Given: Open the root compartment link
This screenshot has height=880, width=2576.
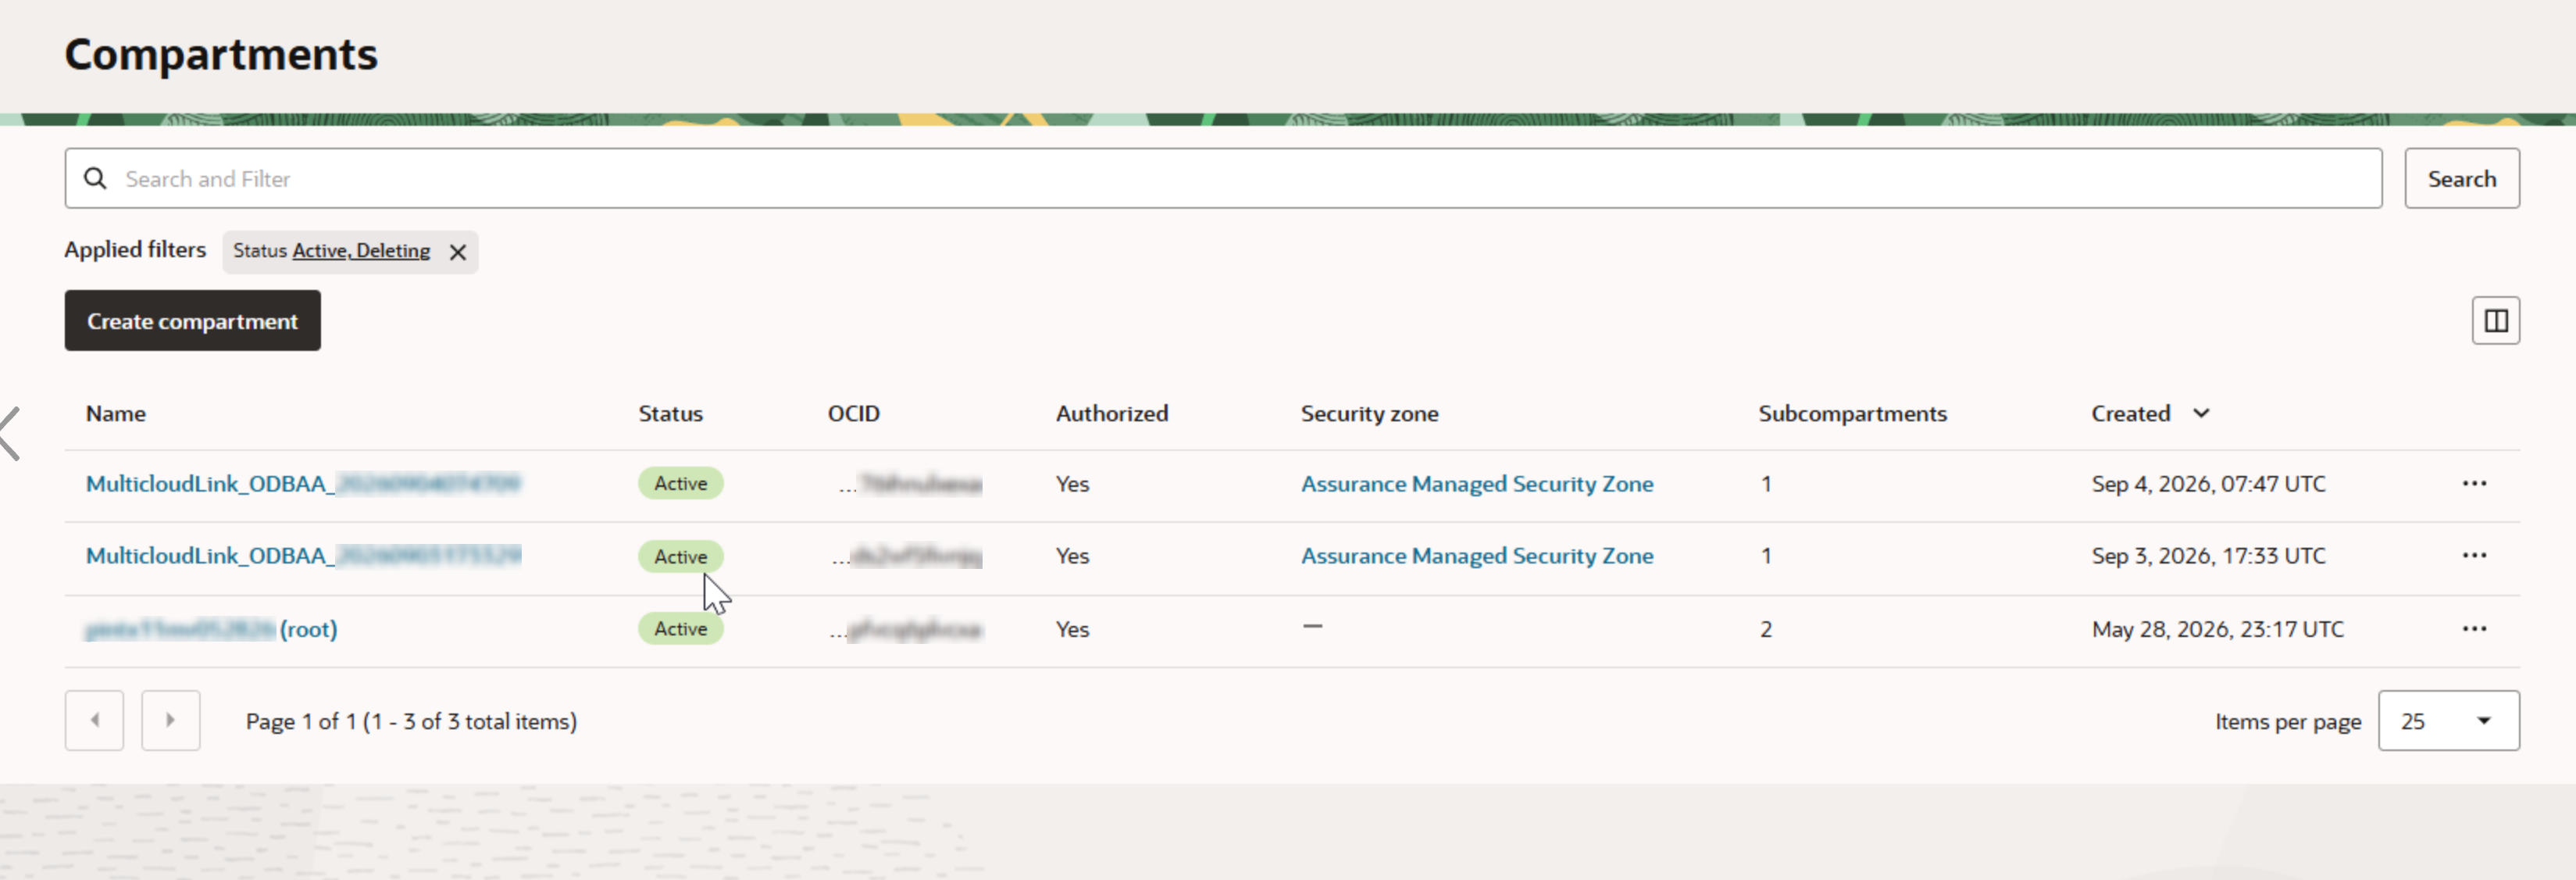Looking at the screenshot, I should coord(211,628).
